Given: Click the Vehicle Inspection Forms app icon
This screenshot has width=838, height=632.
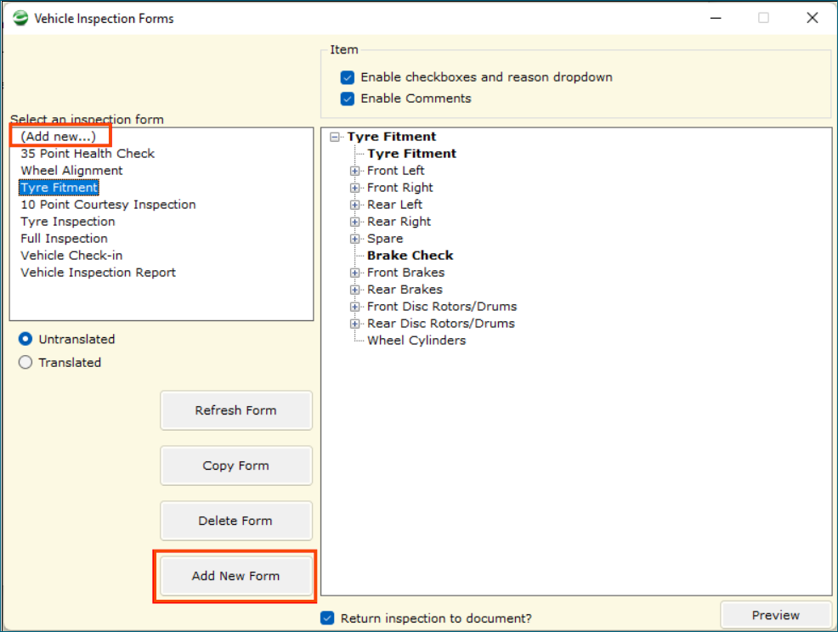Looking at the screenshot, I should tap(20, 18).
